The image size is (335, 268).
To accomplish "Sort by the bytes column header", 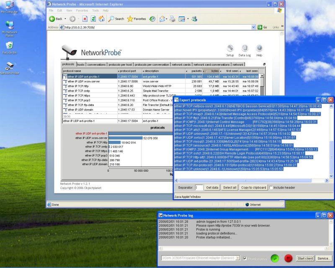I will pyautogui.click(x=211, y=71).
